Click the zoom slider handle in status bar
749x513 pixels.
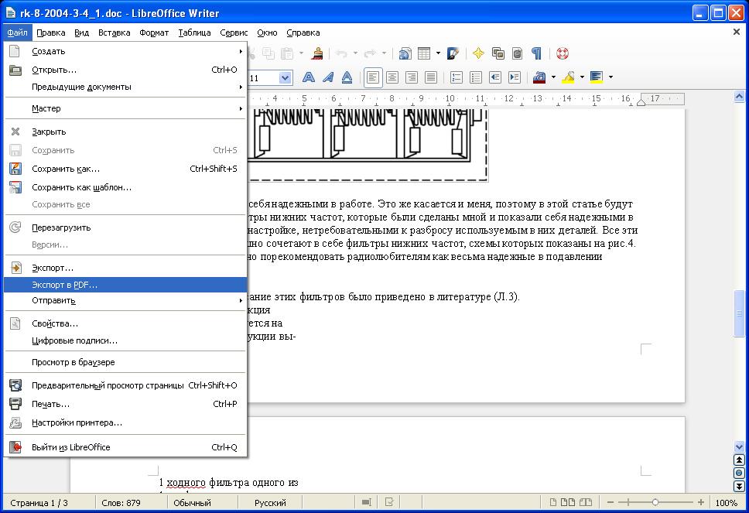pyautogui.click(x=655, y=502)
